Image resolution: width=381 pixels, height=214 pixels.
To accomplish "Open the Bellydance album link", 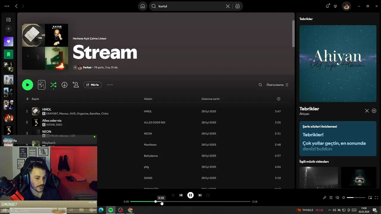I will (151, 156).
